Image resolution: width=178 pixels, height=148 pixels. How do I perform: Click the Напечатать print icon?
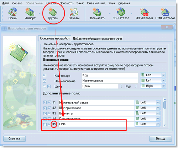coord(97,14)
